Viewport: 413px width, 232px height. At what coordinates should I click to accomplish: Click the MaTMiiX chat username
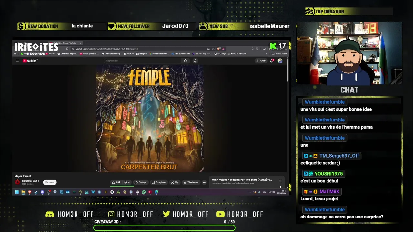click(x=329, y=191)
